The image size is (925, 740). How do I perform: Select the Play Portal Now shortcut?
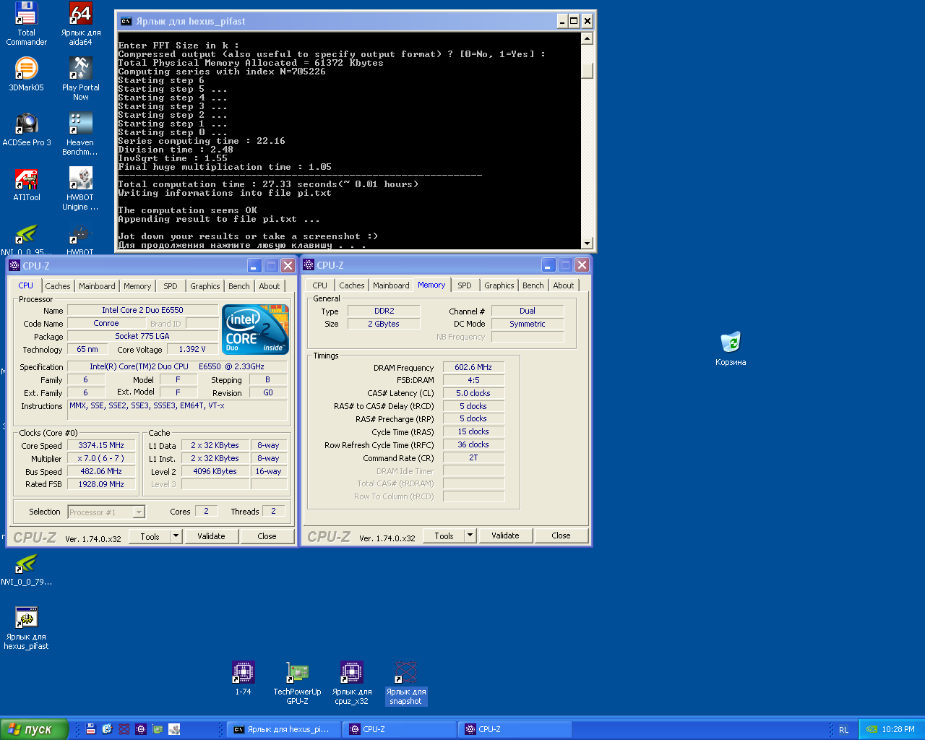[80, 79]
